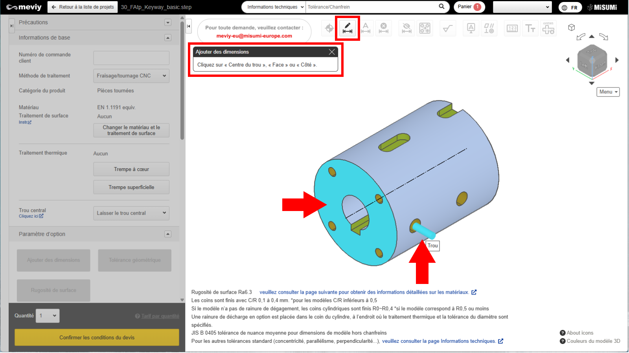This screenshot has width=629, height=353.
Task: Click Confirmer les conditions du devis
Action: point(97,337)
